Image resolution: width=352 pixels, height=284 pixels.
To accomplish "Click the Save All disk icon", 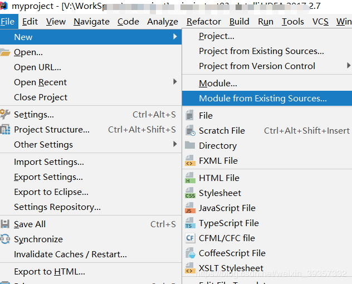I will pos(5,224).
